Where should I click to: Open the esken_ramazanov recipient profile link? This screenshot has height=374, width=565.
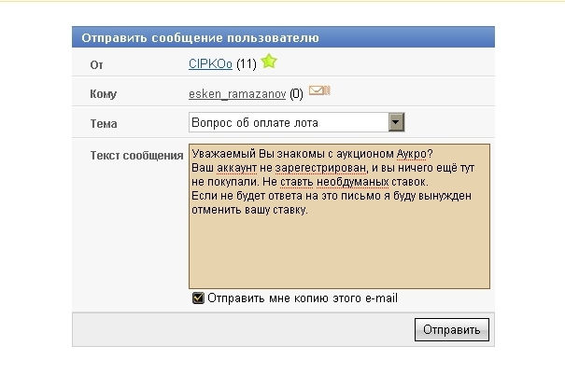click(x=237, y=94)
